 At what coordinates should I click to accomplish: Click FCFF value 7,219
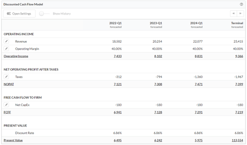click(x=239, y=112)
